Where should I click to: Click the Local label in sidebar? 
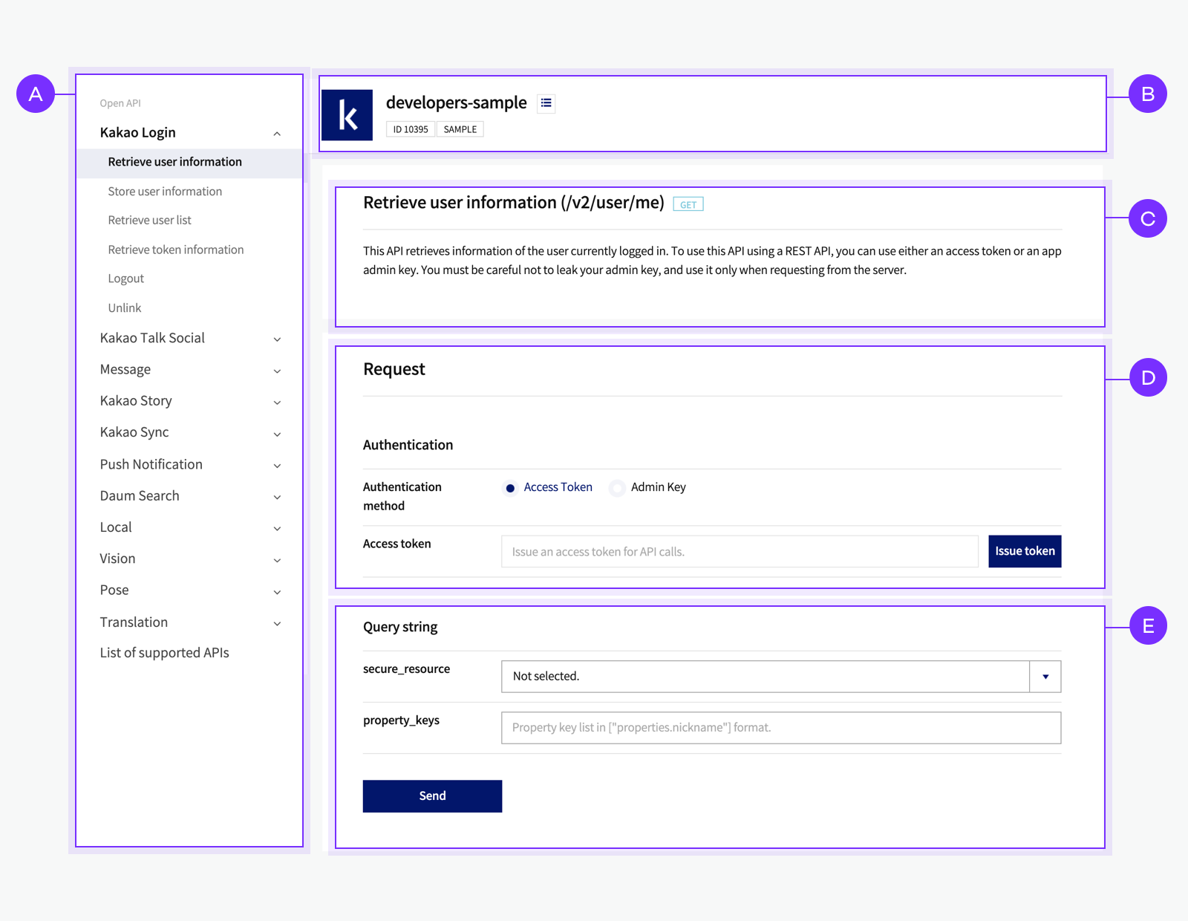coord(116,527)
